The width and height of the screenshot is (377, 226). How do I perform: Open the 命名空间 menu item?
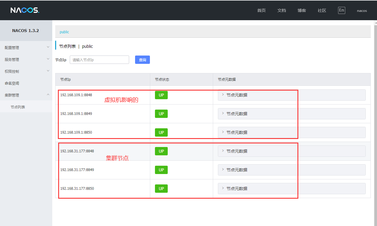[12, 83]
